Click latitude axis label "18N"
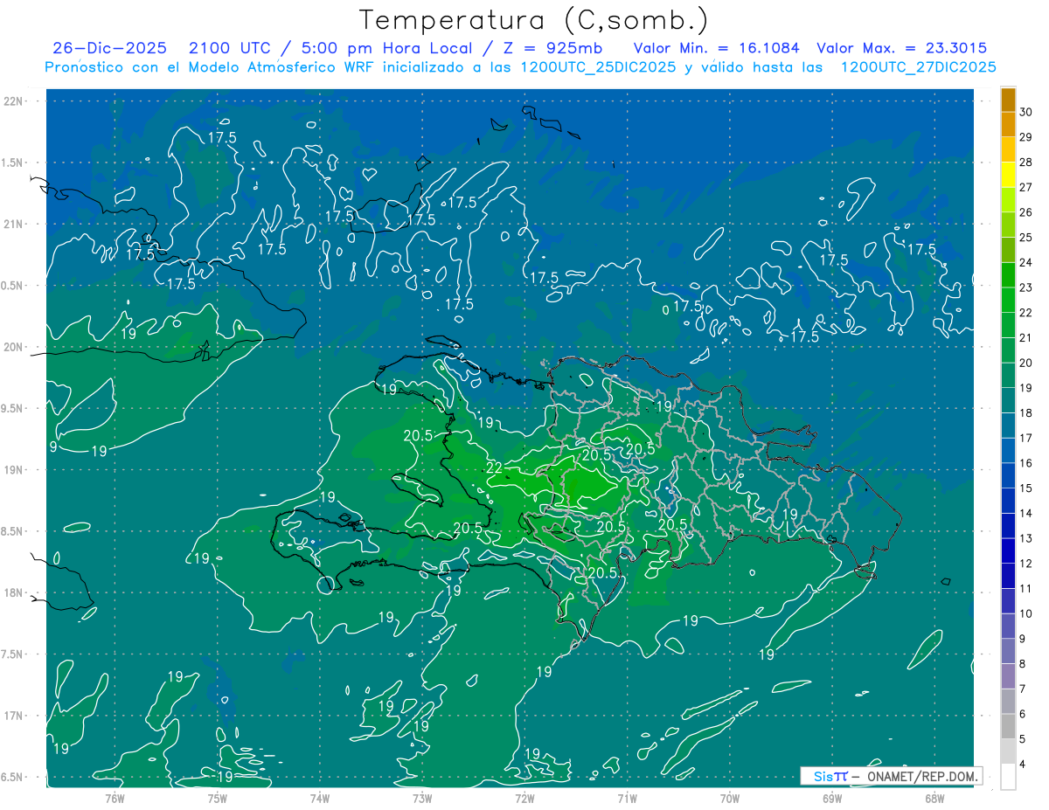Image resolution: width=1049 pixels, height=810 pixels. pos(13,592)
